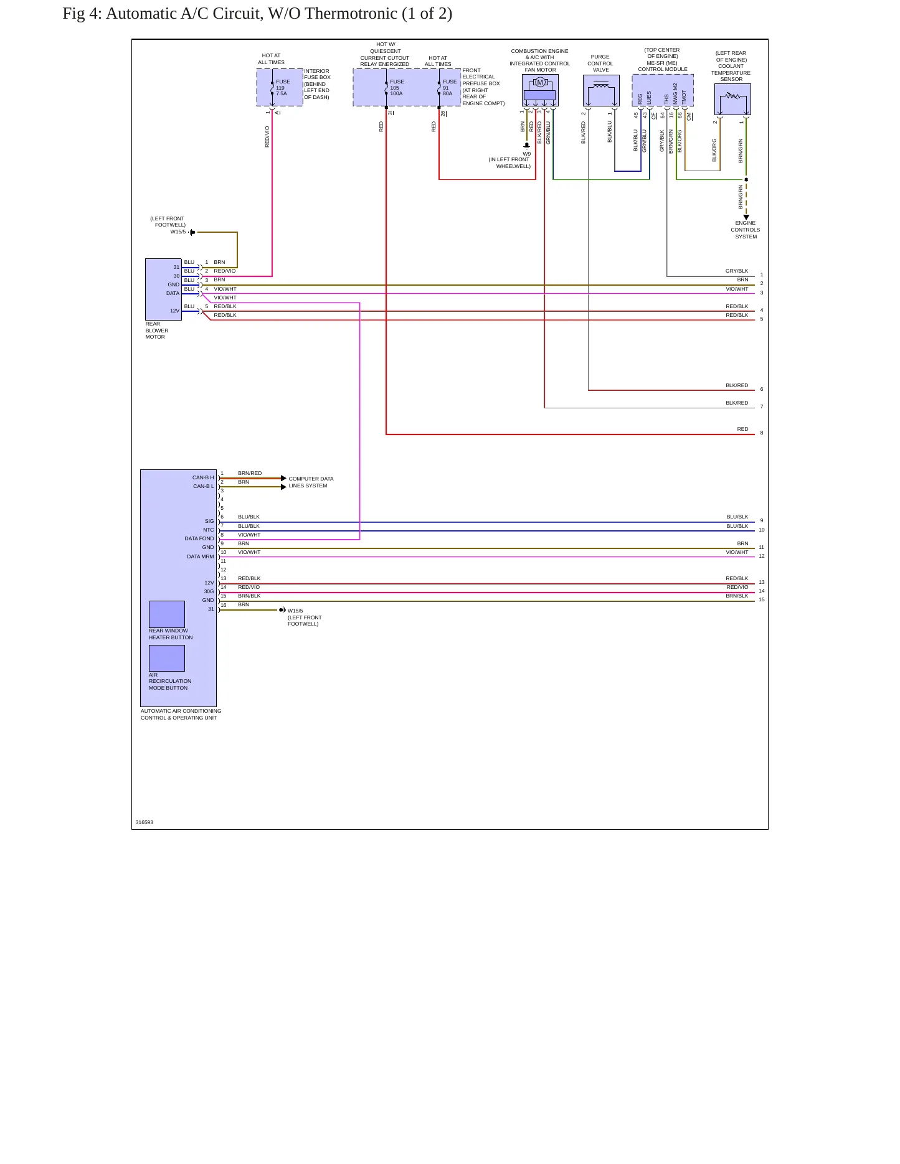Click the 30G pin label
Screen dimensions: 900x1164
click(x=209, y=591)
